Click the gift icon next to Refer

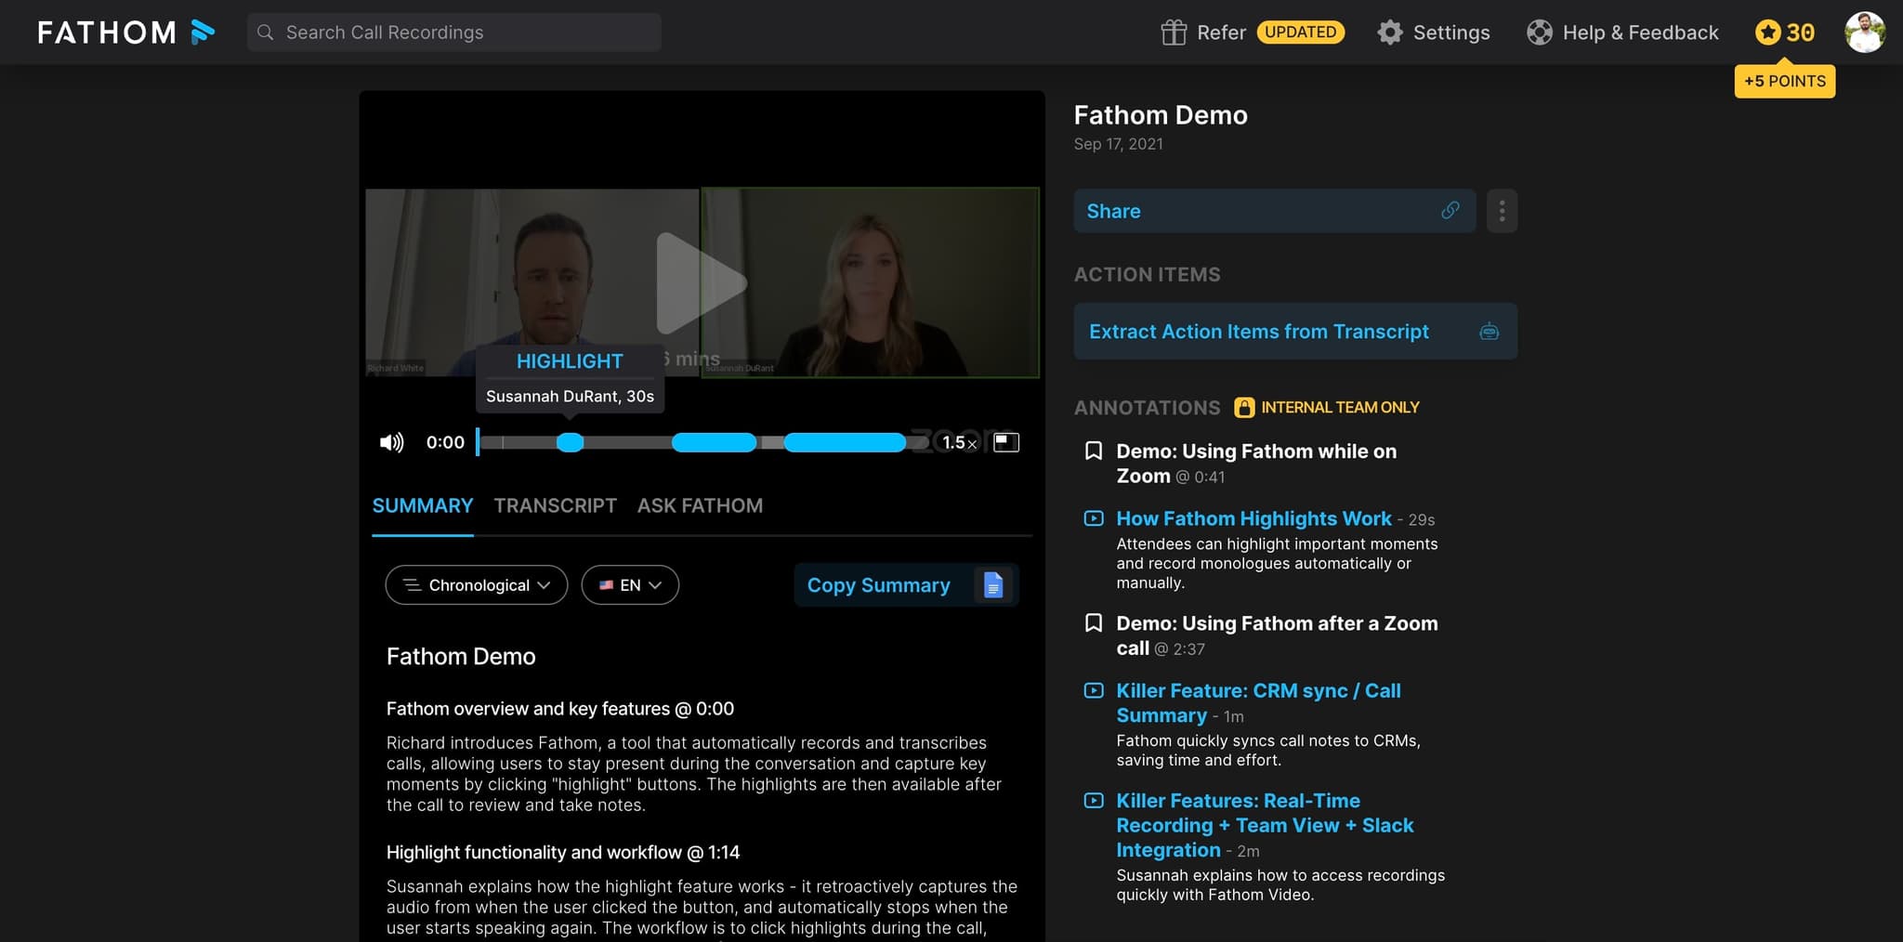click(1174, 33)
